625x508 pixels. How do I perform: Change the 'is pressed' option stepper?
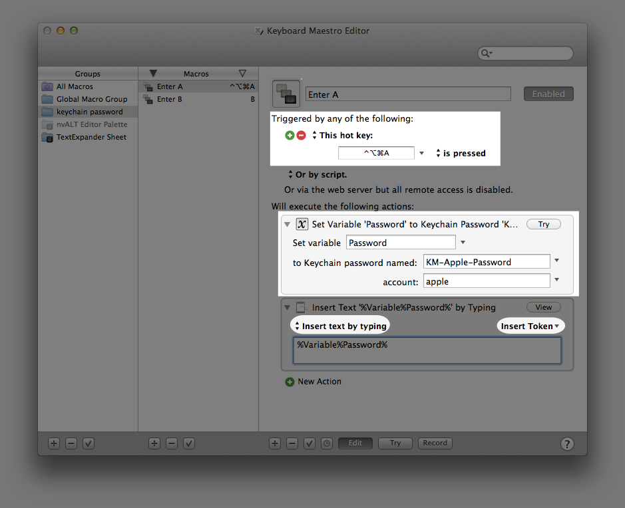point(461,154)
